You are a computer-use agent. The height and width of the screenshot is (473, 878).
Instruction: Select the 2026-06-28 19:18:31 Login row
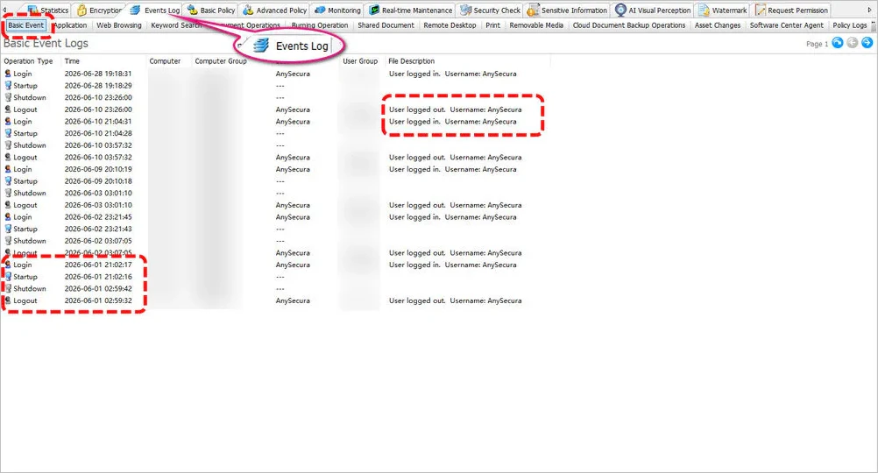pyautogui.click(x=274, y=74)
